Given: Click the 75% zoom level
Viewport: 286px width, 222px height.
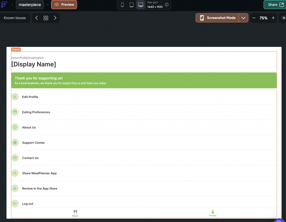Looking at the screenshot, I should (263, 18).
